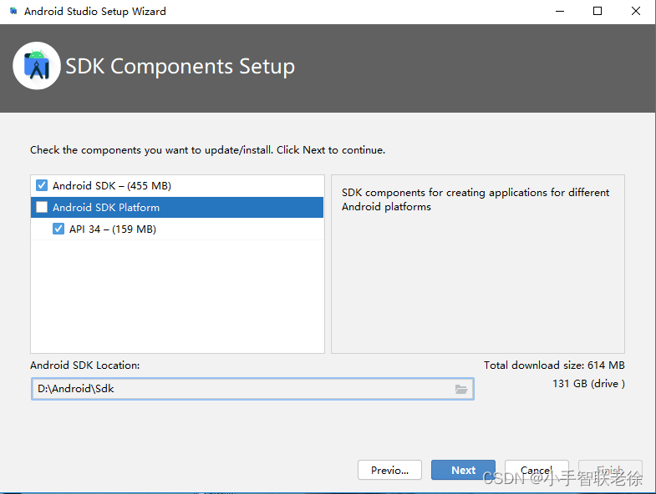Click the SDK Components Setup heading

pos(180,66)
